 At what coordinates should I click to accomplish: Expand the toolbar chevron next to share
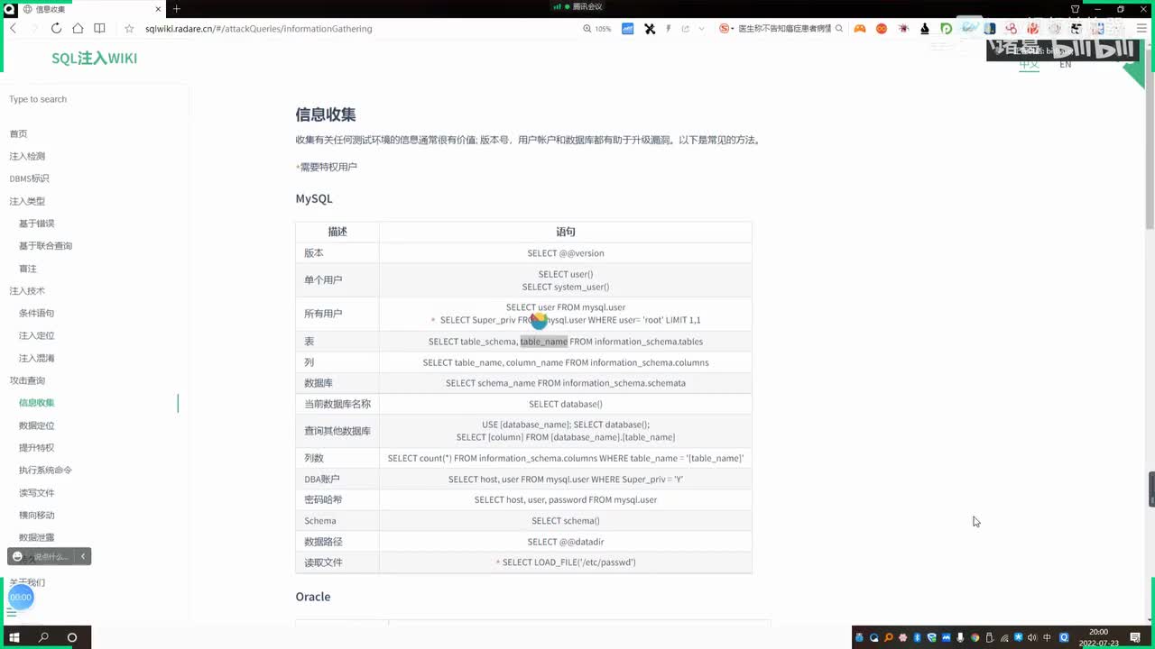pyautogui.click(x=701, y=29)
